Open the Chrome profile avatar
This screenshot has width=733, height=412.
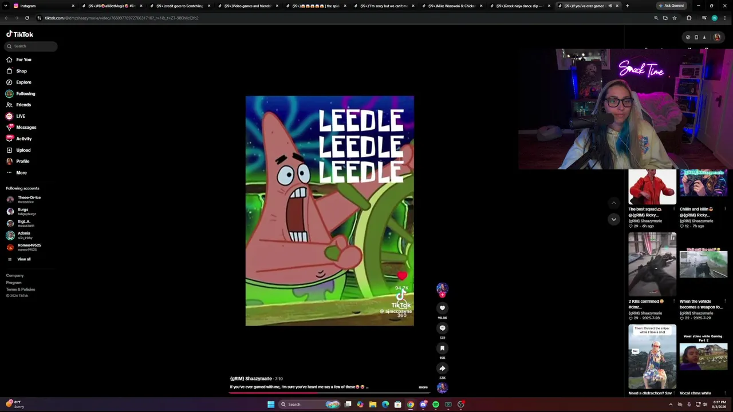714,18
